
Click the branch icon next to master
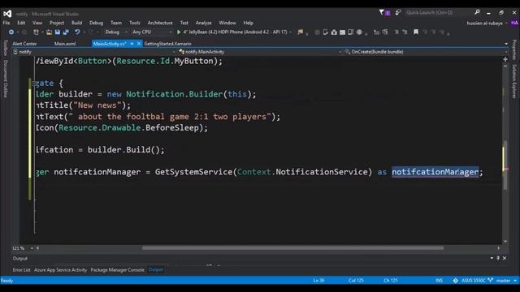coord(490,281)
